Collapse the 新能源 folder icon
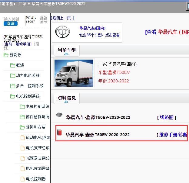 pyautogui.click(x=6, y=55)
